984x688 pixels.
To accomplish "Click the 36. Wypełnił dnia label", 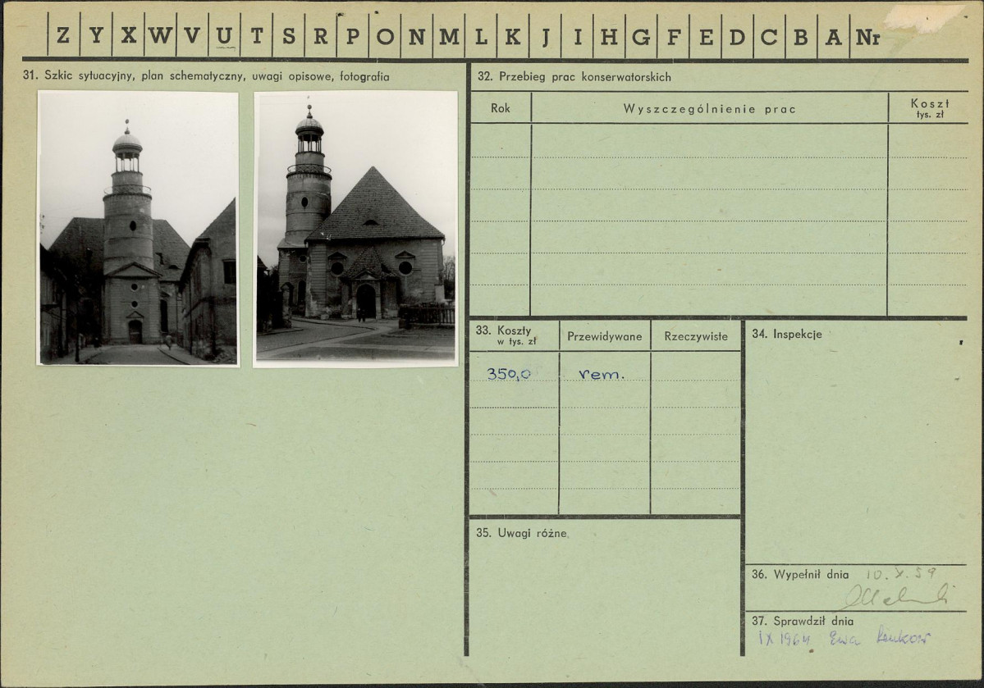I will (800, 575).
